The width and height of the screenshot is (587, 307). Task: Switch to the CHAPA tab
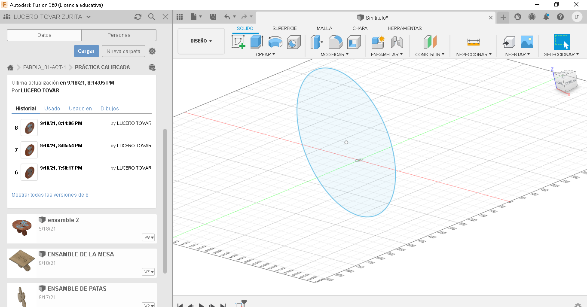point(360,28)
